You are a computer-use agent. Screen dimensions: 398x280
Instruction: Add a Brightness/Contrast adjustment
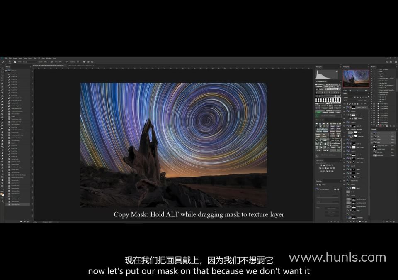point(321,165)
